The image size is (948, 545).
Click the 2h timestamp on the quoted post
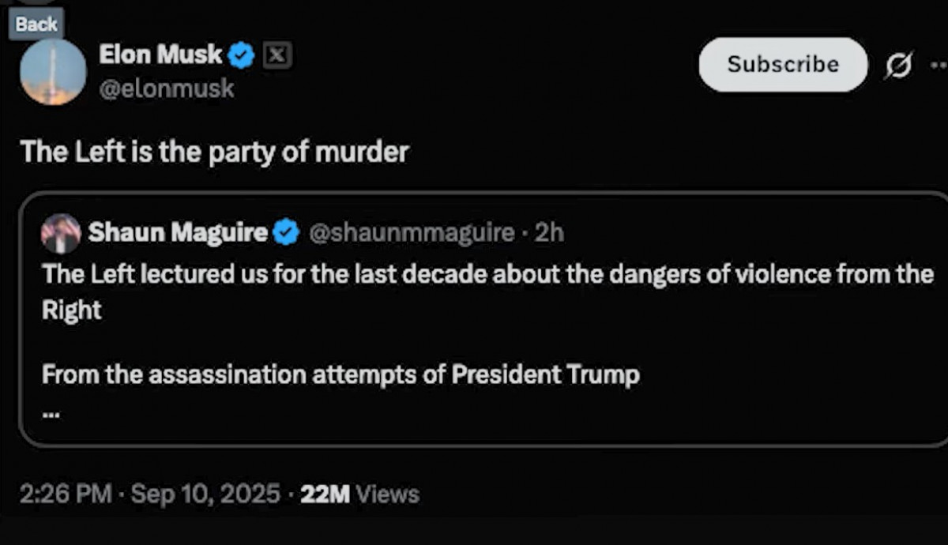tap(549, 232)
